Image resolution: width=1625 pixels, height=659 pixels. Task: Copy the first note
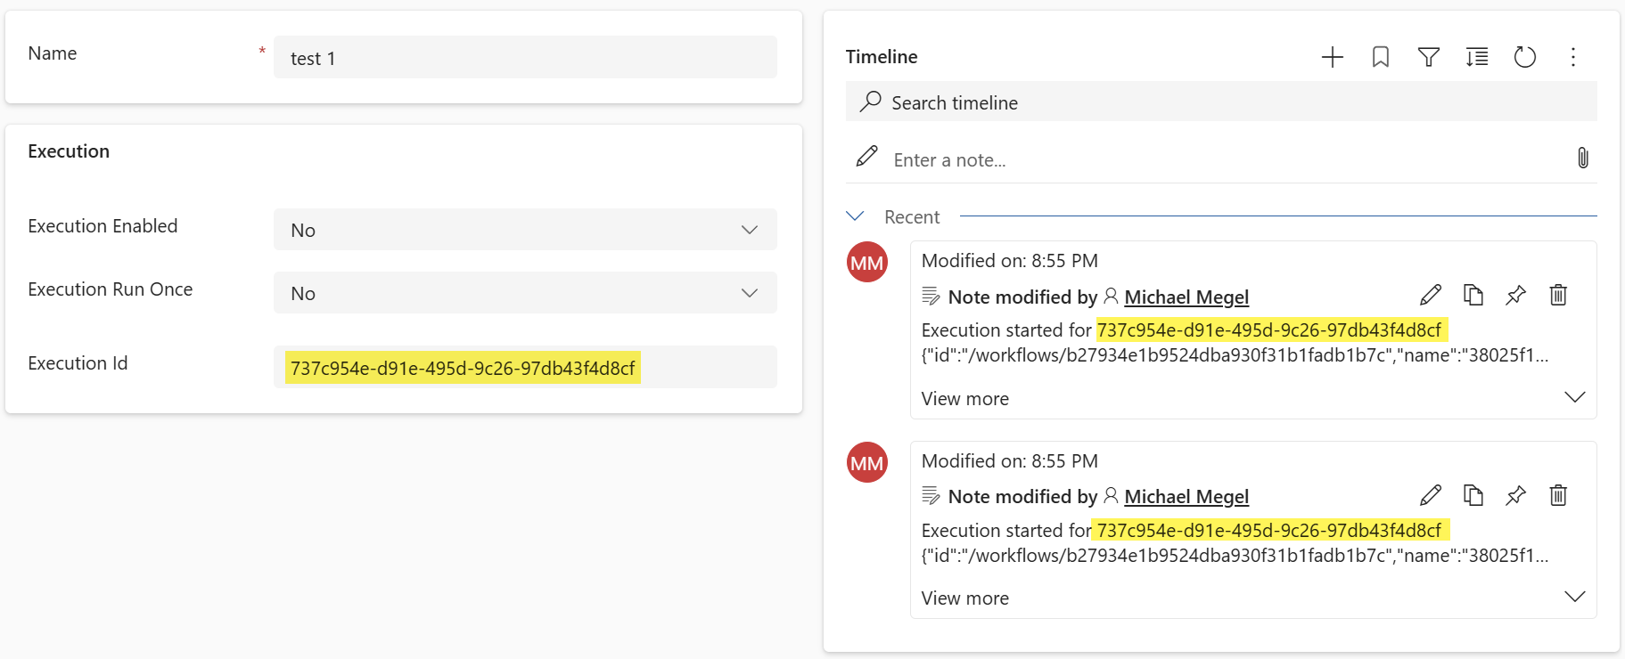pos(1473,295)
